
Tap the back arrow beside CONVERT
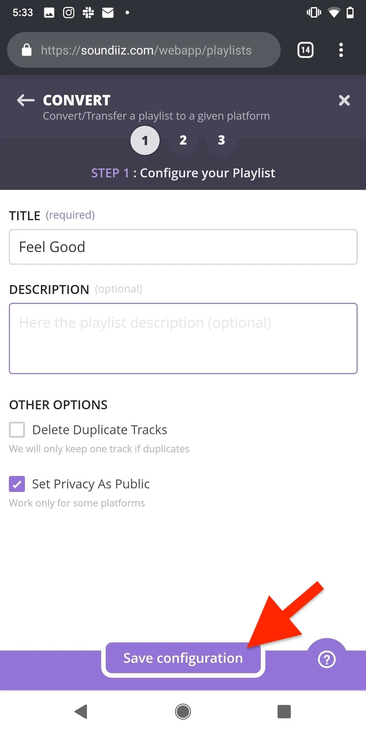pyautogui.click(x=26, y=100)
